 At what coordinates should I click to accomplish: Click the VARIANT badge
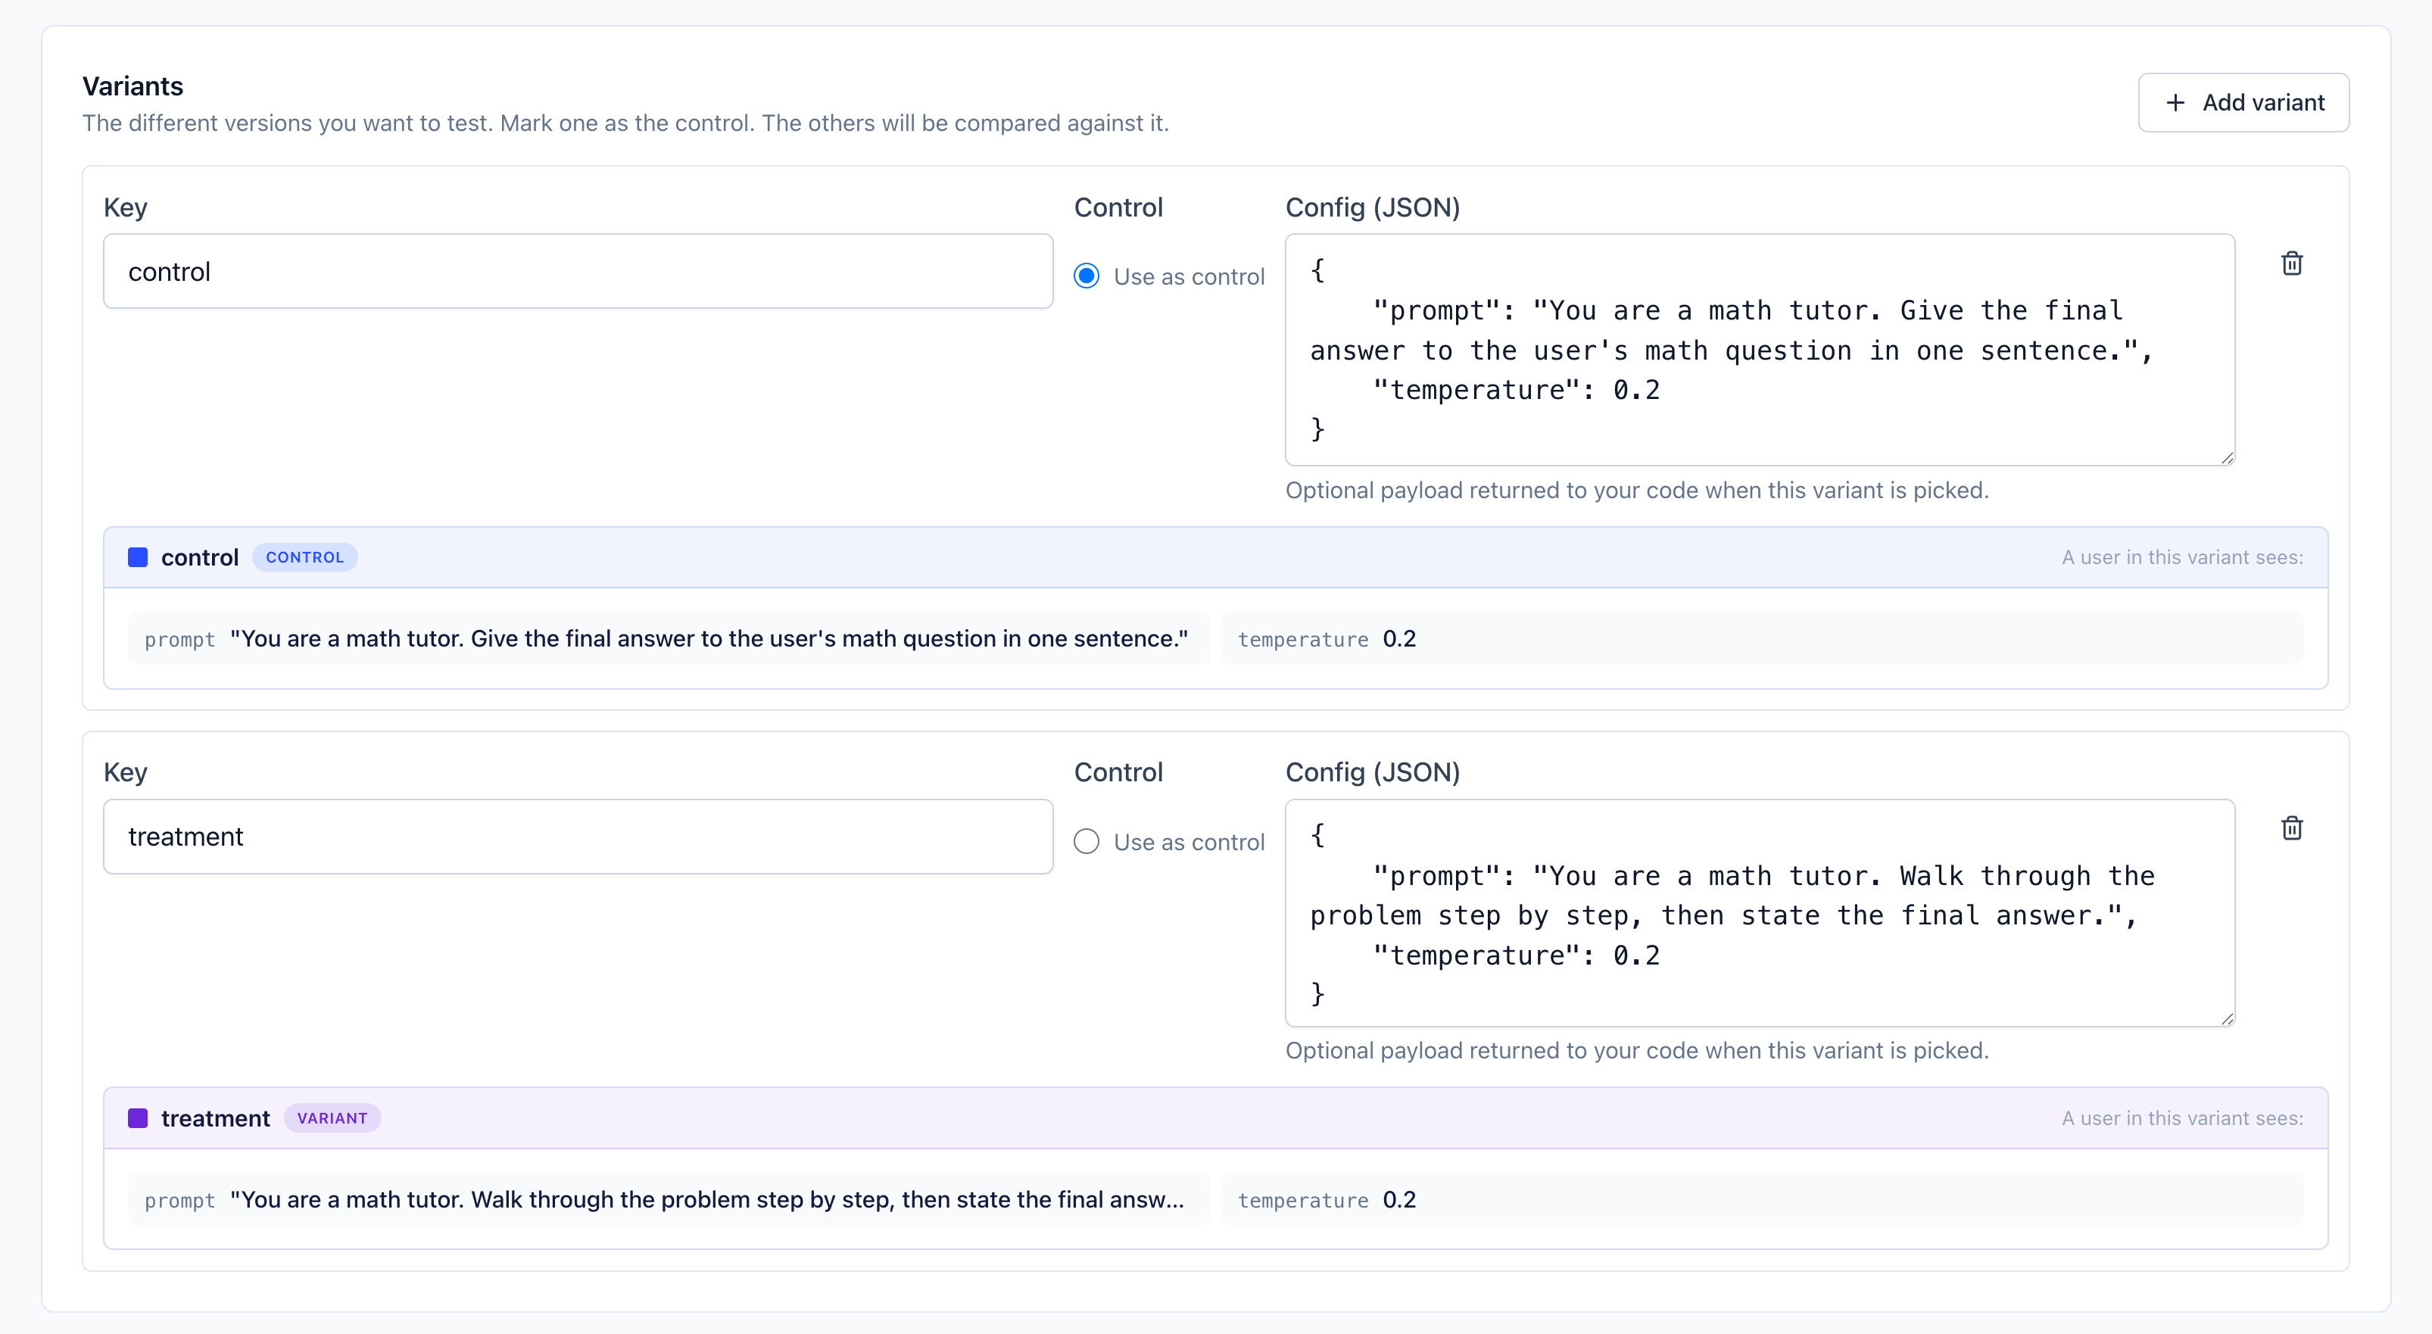click(x=332, y=1117)
